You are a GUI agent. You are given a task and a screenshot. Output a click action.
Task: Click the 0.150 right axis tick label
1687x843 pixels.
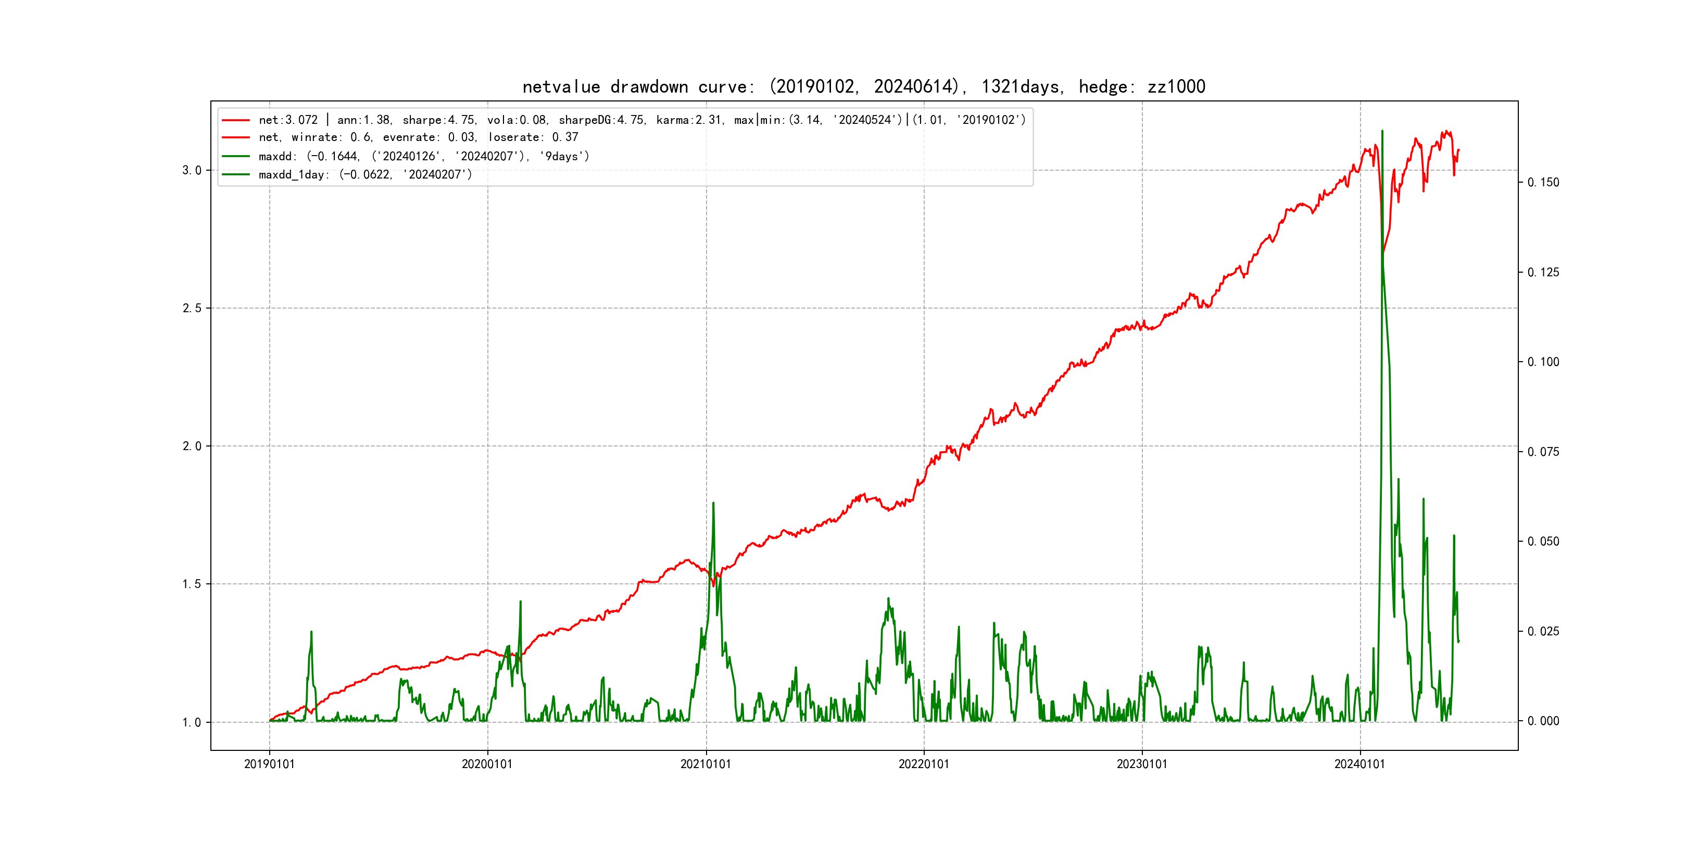click(x=1543, y=183)
